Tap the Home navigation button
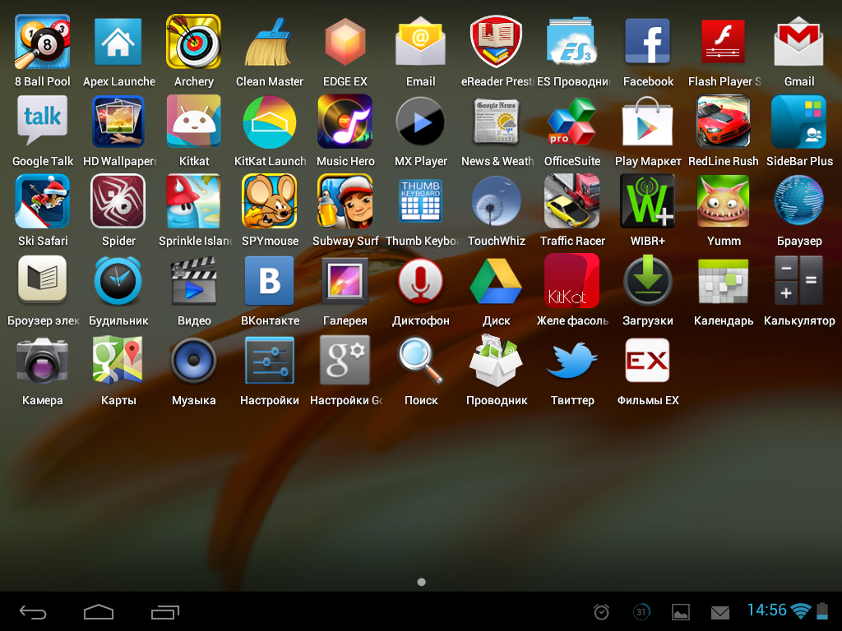The width and height of the screenshot is (842, 631). click(99, 612)
